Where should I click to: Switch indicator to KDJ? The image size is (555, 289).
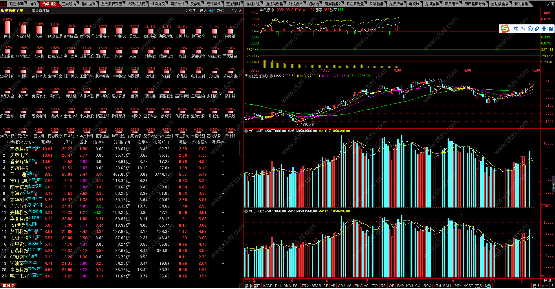(x=409, y=286)
